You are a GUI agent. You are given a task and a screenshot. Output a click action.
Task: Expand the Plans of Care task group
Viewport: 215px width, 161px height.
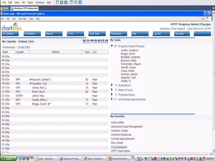112,90
